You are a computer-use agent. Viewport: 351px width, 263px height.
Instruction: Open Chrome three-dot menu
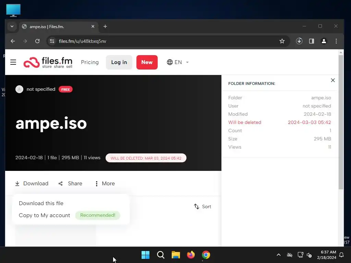coord(336,41)
